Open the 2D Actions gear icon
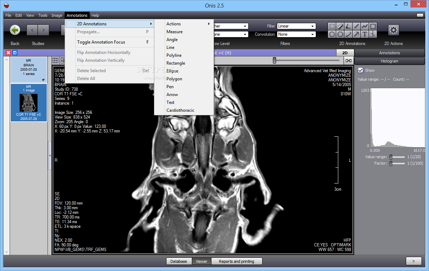The image size is (429, 271). click(393, 30)
